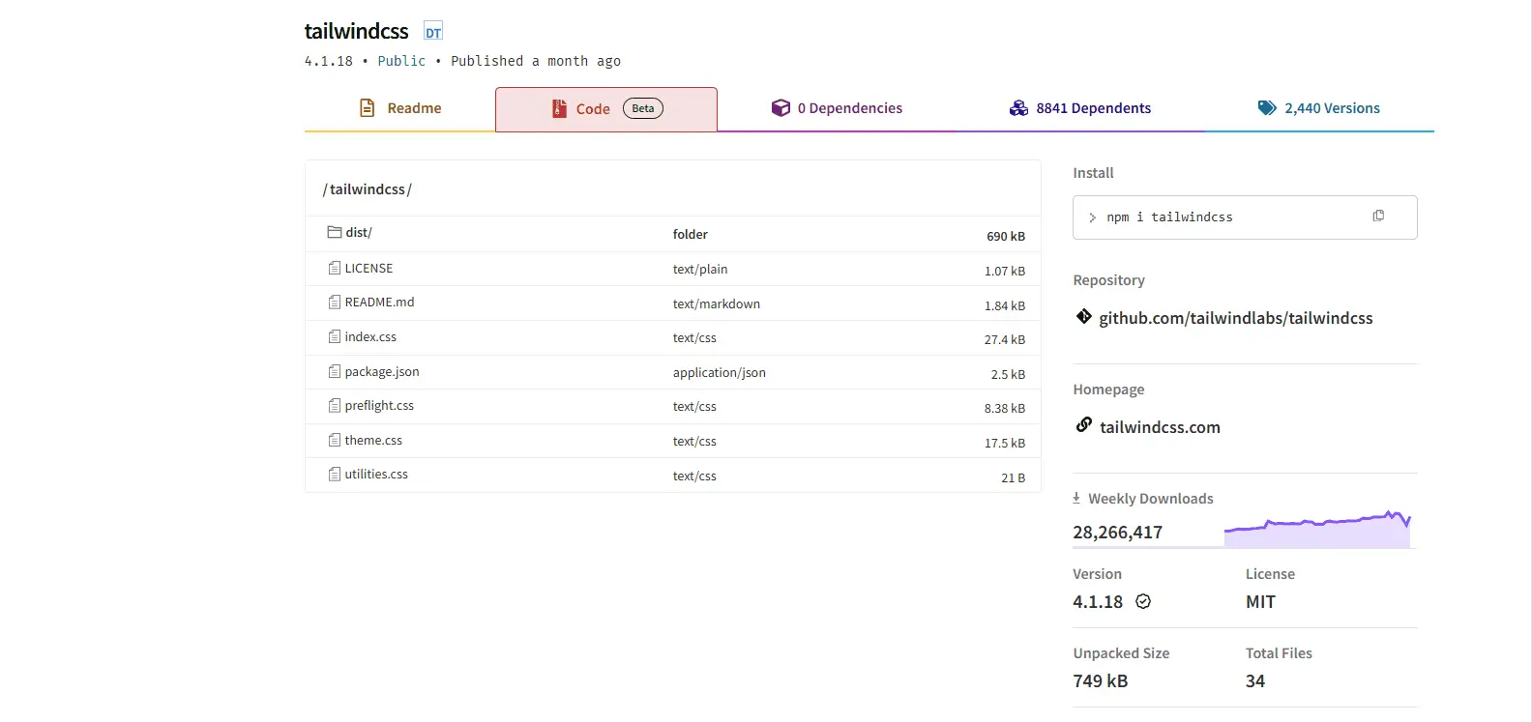1532x722 pixels.
Task: Click the git repository diamond icon
Action: (1084, 317)
